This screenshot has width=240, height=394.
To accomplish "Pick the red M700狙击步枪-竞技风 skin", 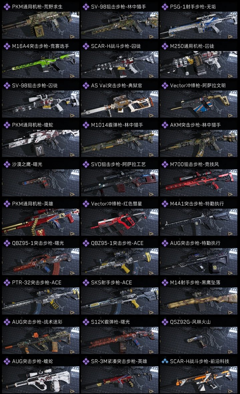I will point(199,178).
